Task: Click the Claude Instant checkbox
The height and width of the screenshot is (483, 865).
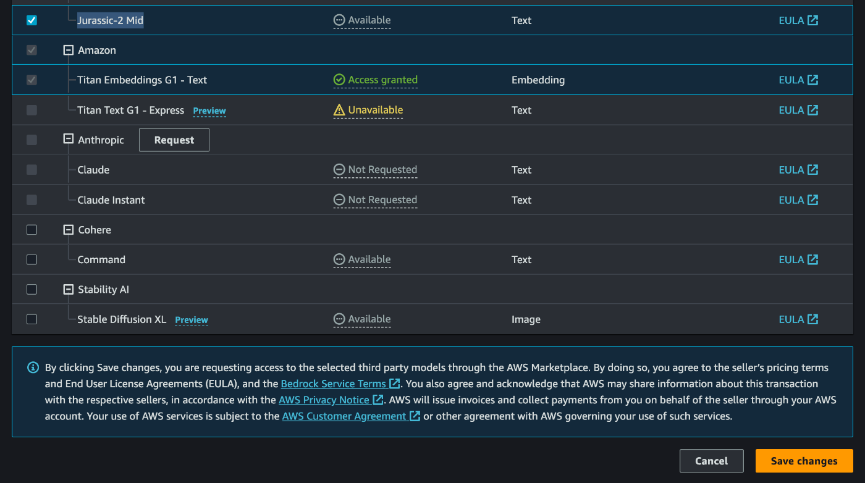Action: 32,200
